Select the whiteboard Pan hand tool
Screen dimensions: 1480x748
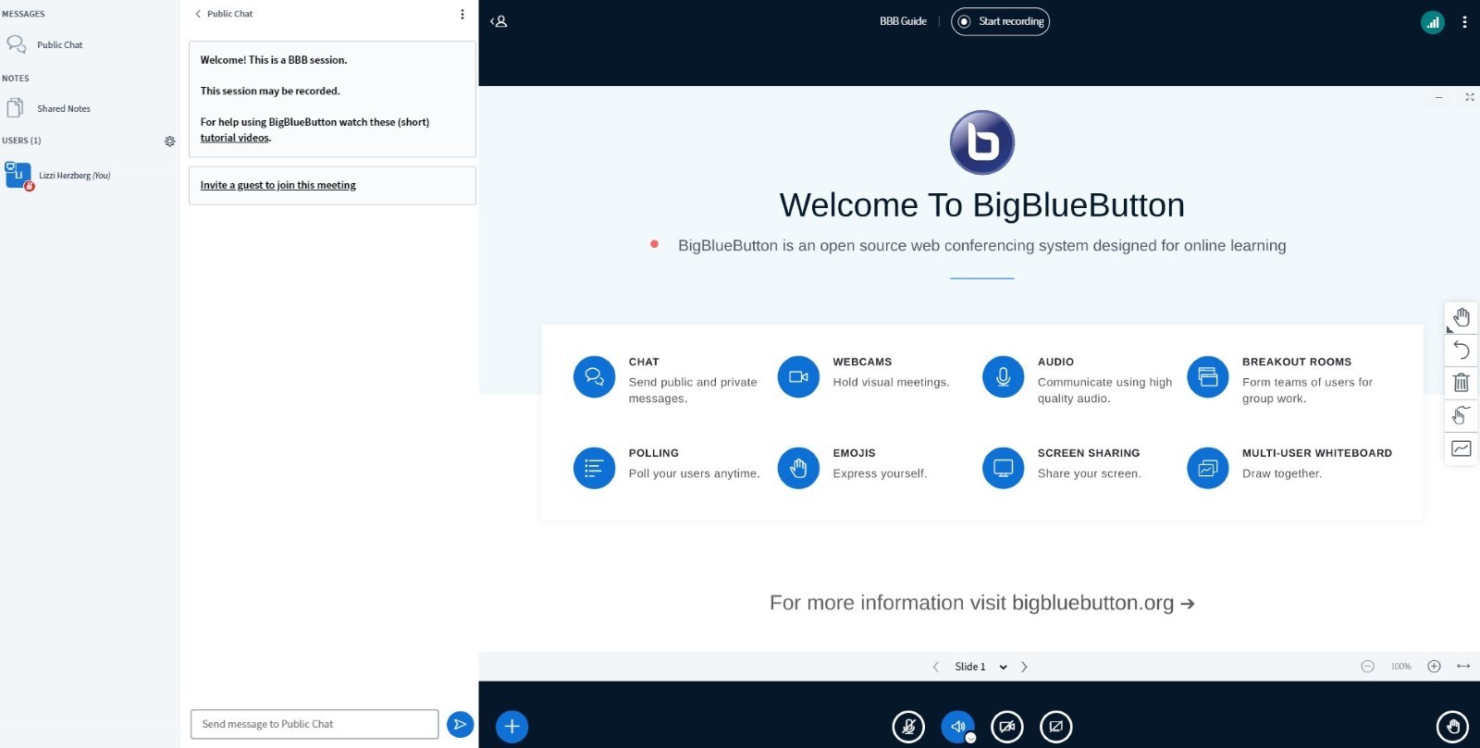pyautogui.click(x=1461, y=318)
